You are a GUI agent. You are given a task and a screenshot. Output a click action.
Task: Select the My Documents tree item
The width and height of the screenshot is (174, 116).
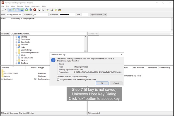click(27, 58)
